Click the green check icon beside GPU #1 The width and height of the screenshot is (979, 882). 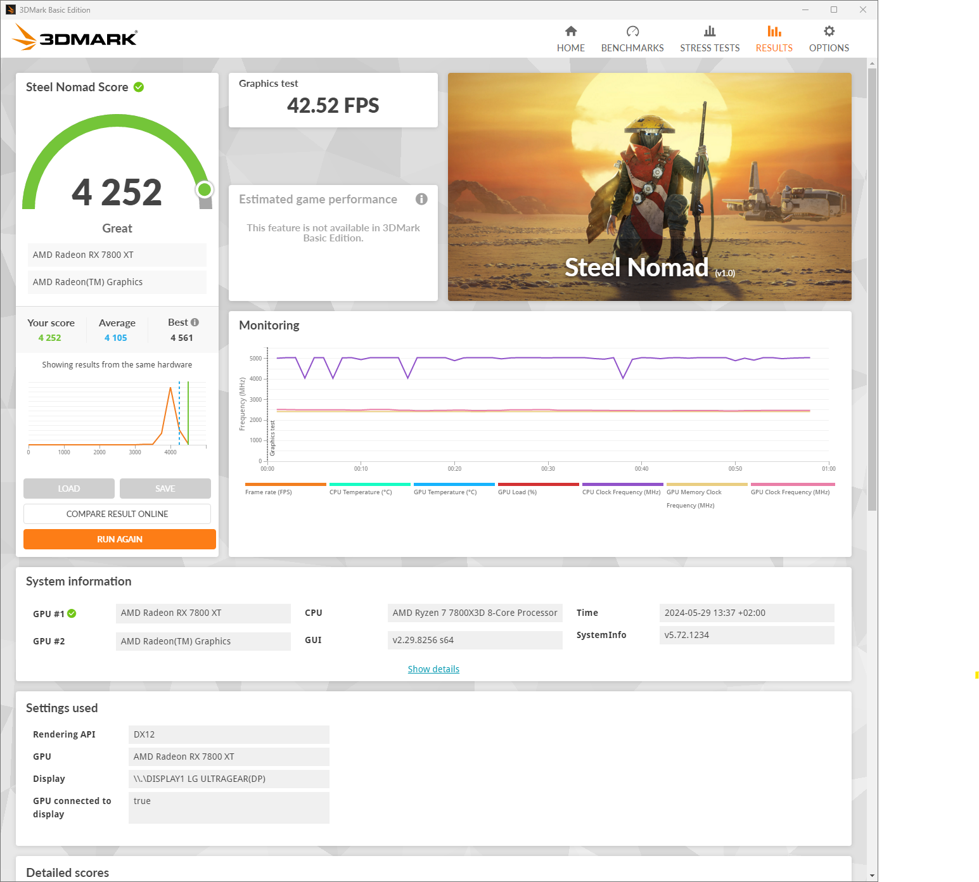pos(72,613)
